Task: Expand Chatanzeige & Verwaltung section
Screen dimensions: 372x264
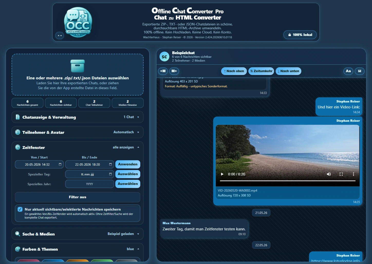Action: [x=78, y=117]
